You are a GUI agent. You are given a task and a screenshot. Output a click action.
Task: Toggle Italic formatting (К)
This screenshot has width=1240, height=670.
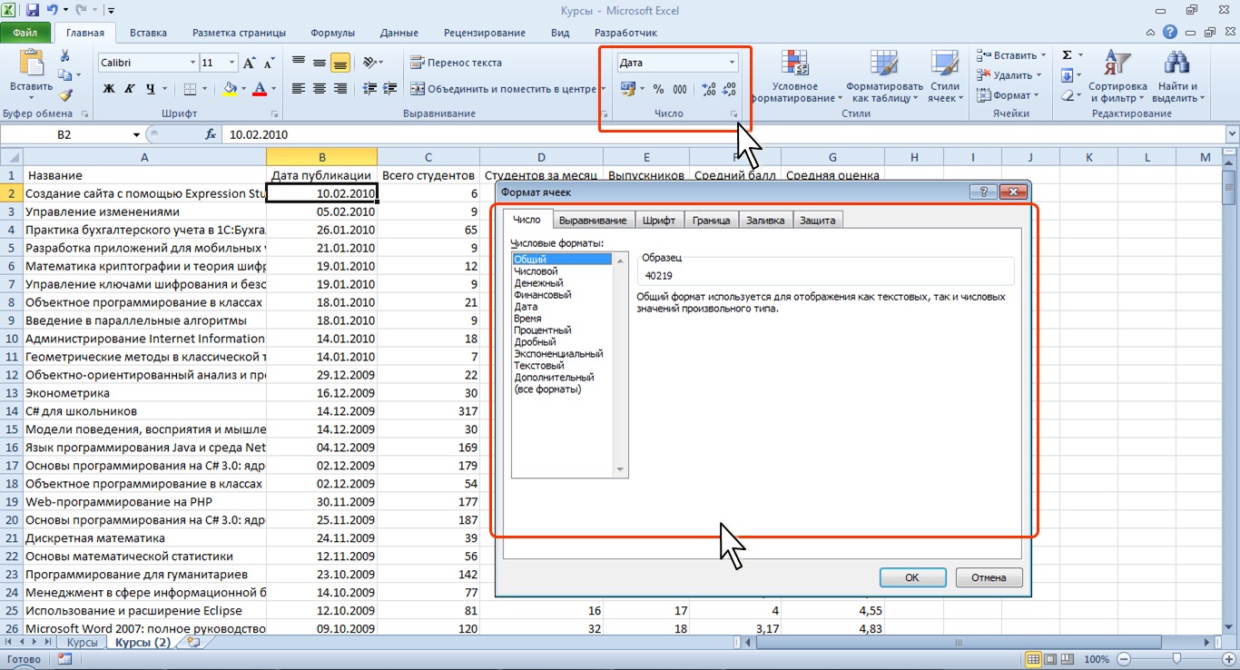click(x=130, y=89)
